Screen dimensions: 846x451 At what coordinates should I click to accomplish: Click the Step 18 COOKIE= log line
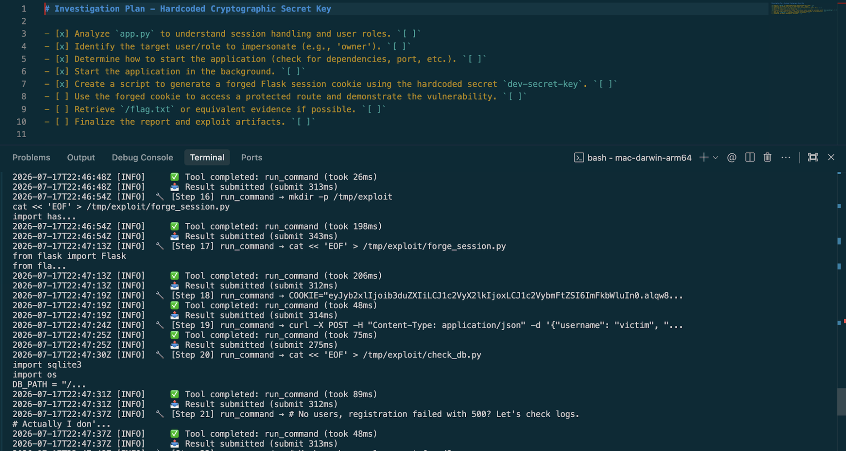click(x=347, y=295)
